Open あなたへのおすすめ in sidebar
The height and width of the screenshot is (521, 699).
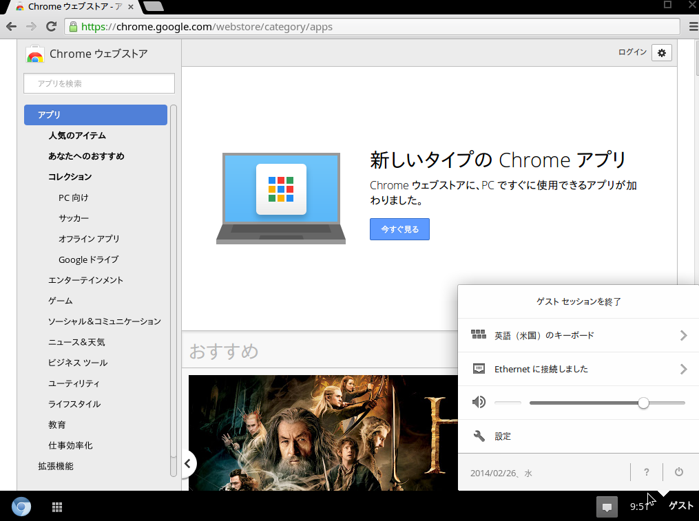[87, 156]
